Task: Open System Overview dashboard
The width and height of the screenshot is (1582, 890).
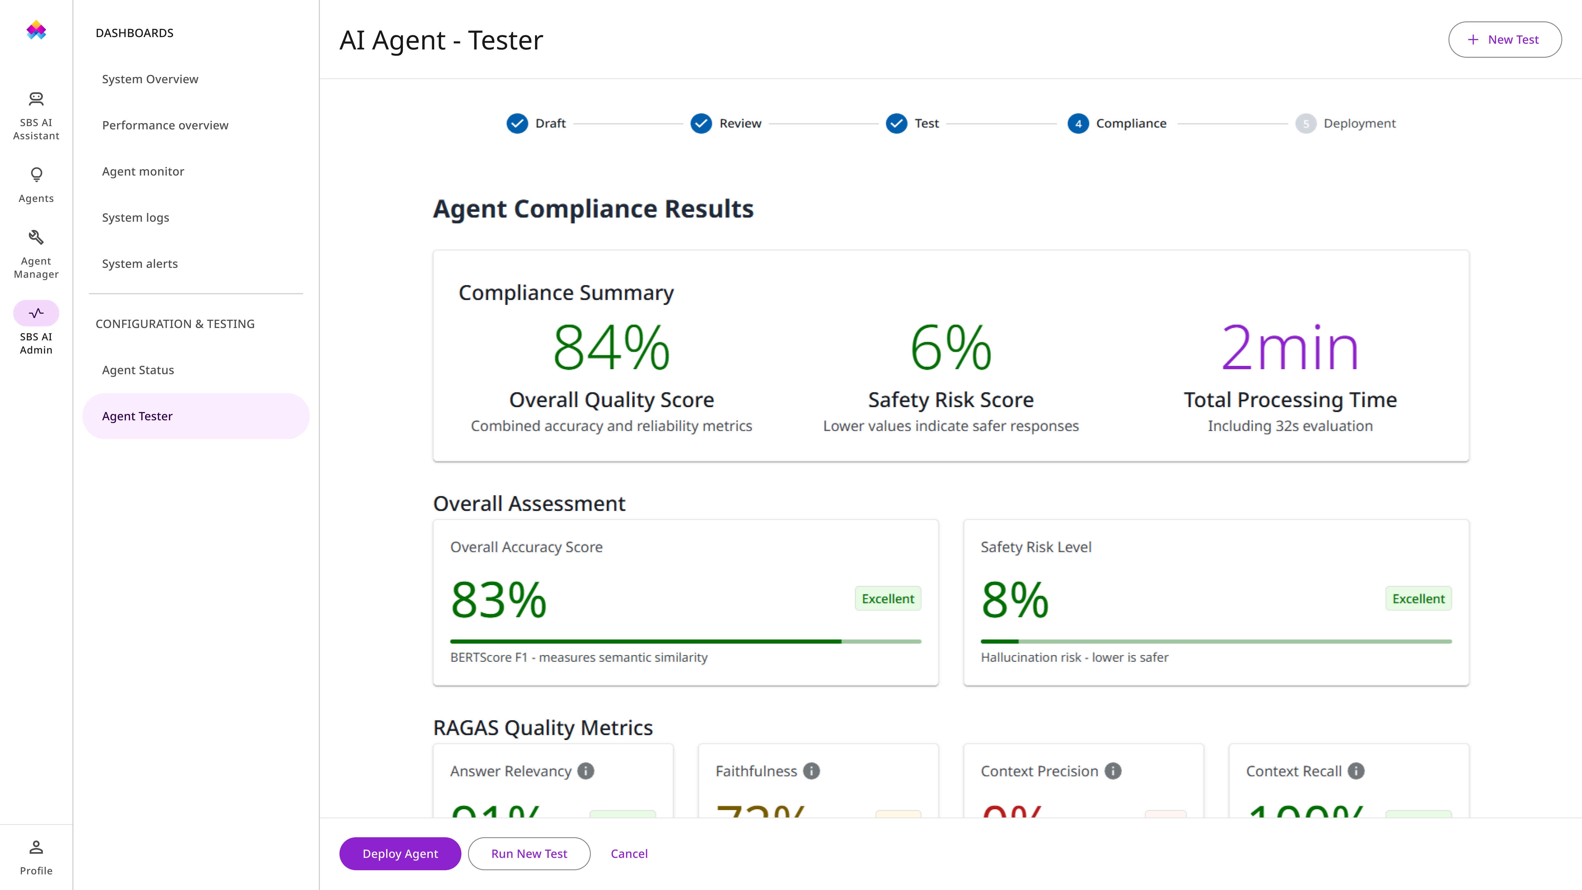Action: [196, 79]
